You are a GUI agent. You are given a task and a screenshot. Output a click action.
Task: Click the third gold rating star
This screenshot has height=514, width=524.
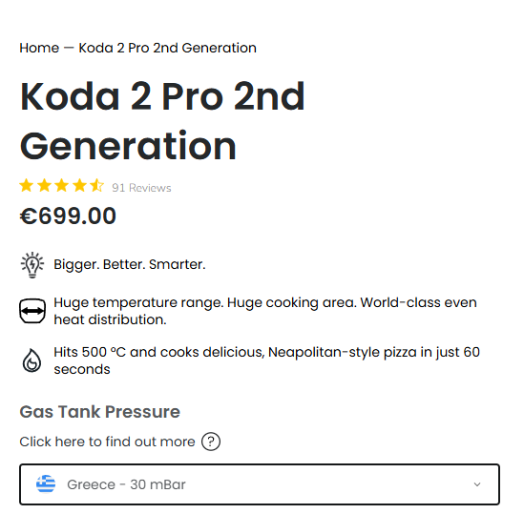coord(62,185)
